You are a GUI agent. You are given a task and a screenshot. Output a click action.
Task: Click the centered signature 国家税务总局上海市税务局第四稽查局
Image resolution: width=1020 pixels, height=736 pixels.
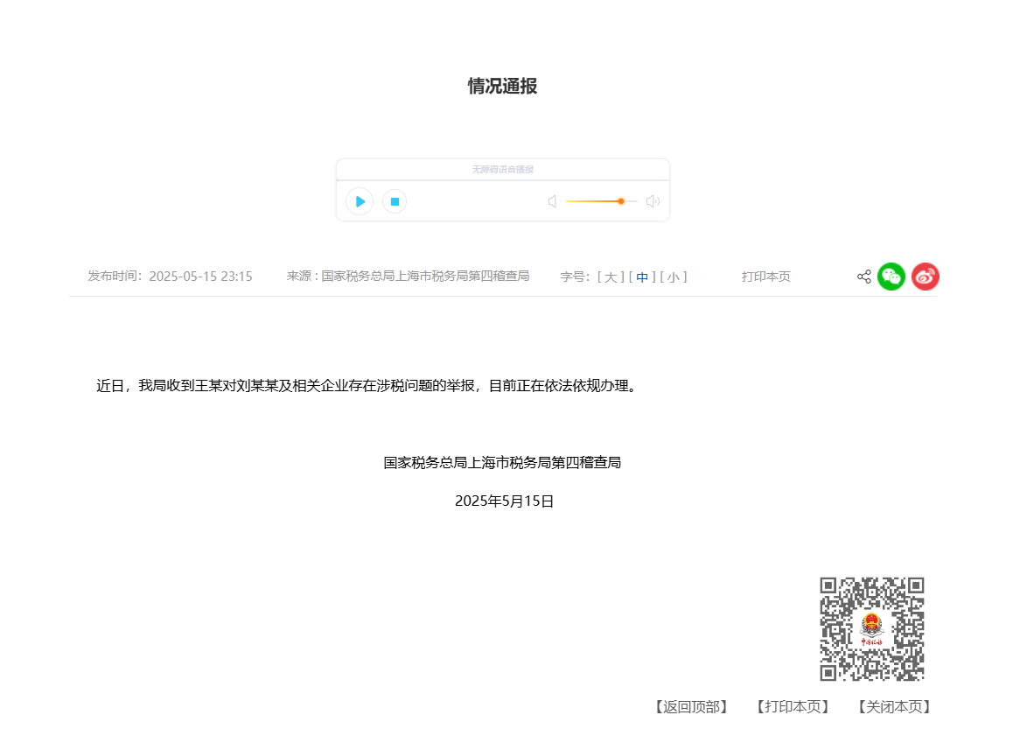click(x=502, y=463)
